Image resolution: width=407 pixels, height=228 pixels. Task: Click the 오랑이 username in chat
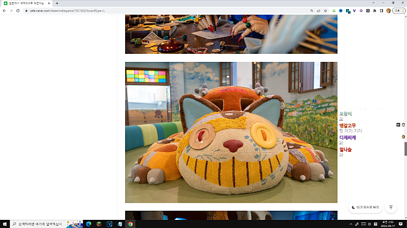345,114
